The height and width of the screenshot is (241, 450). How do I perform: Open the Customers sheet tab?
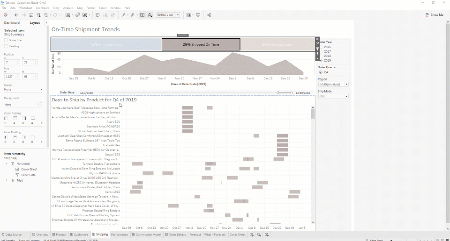click(x=79, y=235)
